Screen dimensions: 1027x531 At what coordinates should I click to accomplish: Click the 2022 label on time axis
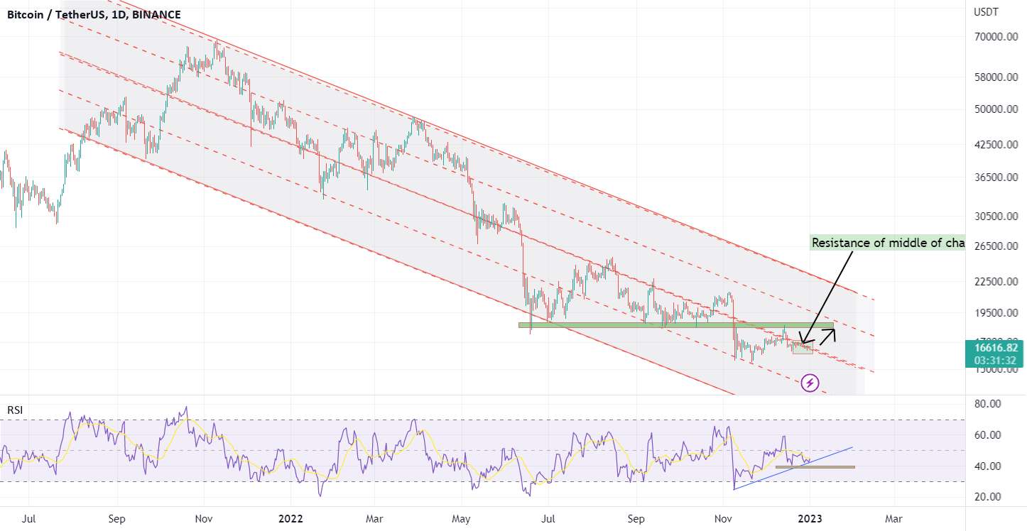[x=290, y=519]
